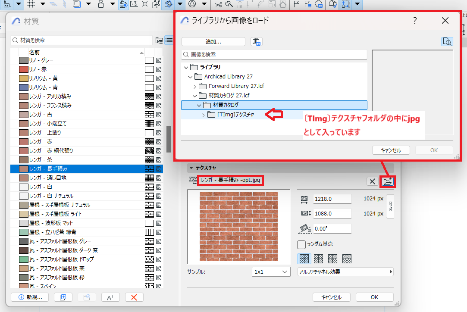Click the texture icon in the レンガ - 白 row
467x312 pixels.
[159, 187]
